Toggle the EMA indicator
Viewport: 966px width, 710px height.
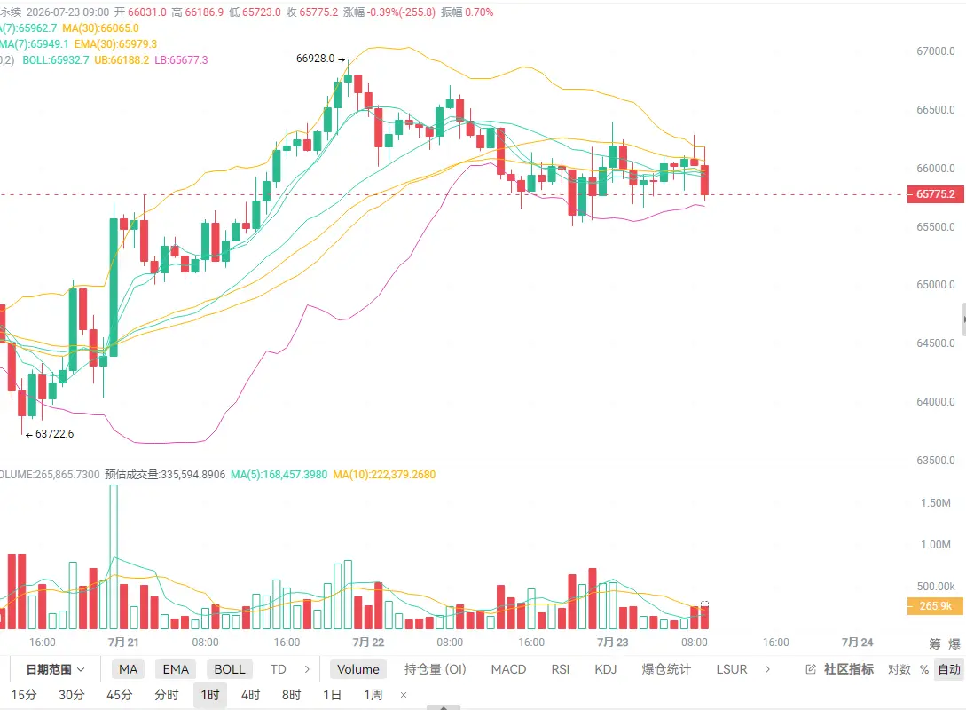[x=176, y=669]
